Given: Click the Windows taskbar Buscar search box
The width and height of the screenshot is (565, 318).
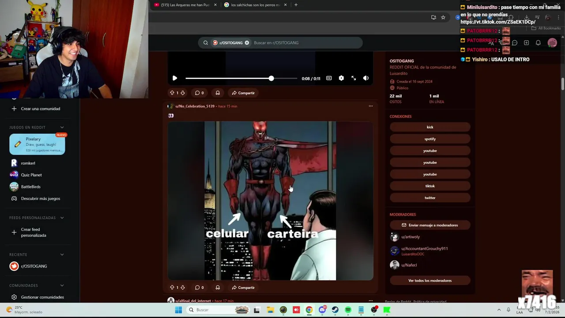Looking at the screenshot, I should (219, 310).
